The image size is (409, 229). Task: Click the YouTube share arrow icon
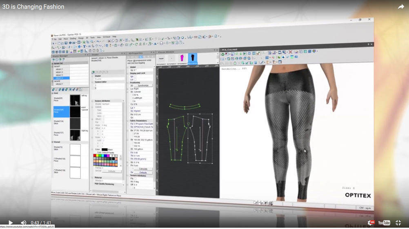[401, 7]
